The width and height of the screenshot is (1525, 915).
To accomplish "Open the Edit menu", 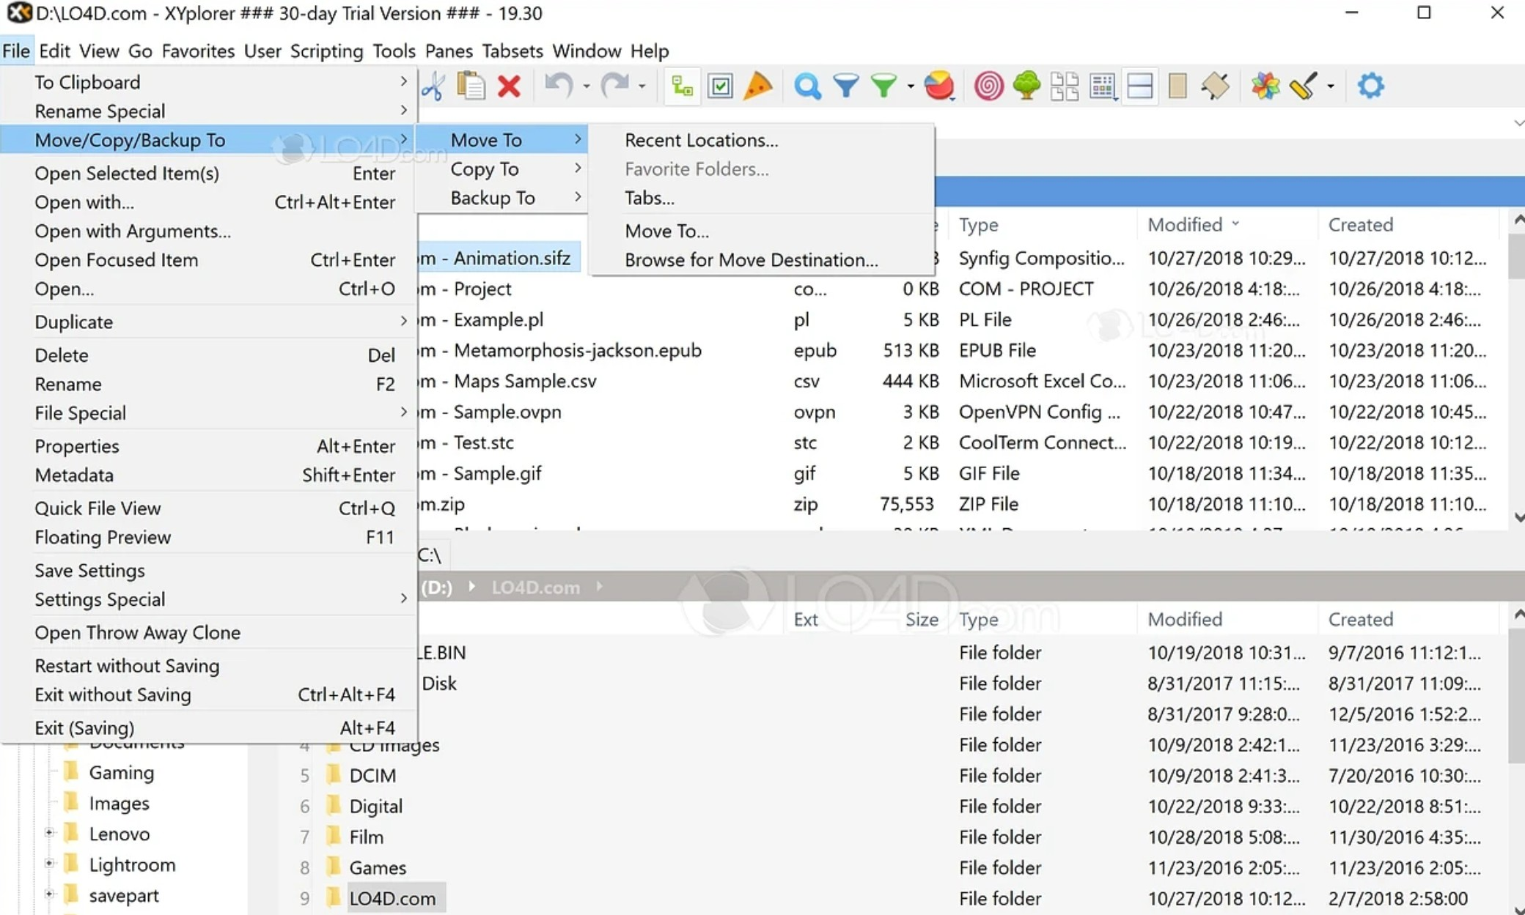I will point(54,51).
